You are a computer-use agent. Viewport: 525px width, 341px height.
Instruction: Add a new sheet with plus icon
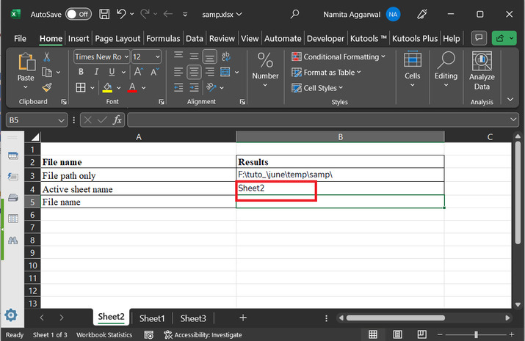click(x=243, y=318)
